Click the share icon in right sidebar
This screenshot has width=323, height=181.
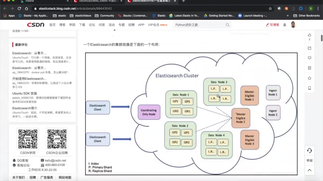click(310, 48)
